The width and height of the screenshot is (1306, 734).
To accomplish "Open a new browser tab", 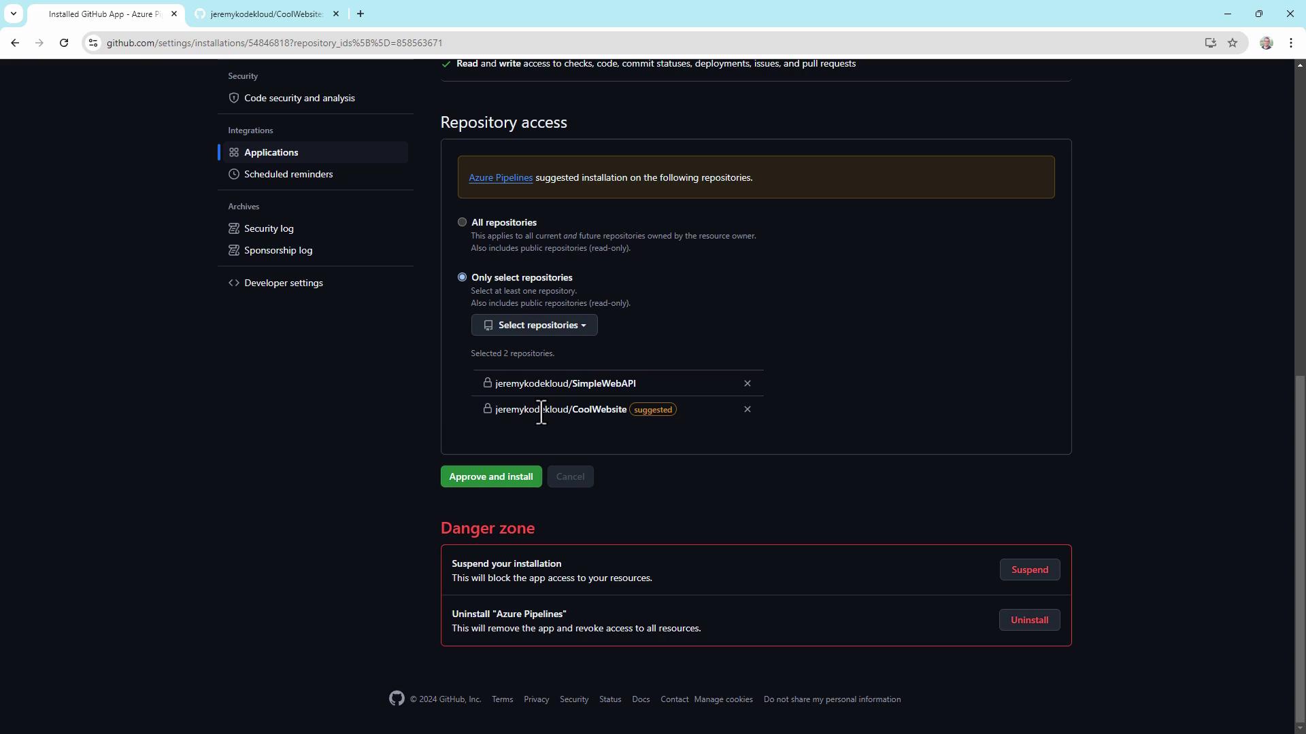I will click(x=361, y=14).
